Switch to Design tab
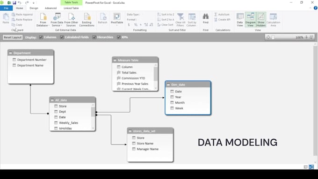Image resolution: width=318 pixels, height=179 pixels. click(34, 8)
